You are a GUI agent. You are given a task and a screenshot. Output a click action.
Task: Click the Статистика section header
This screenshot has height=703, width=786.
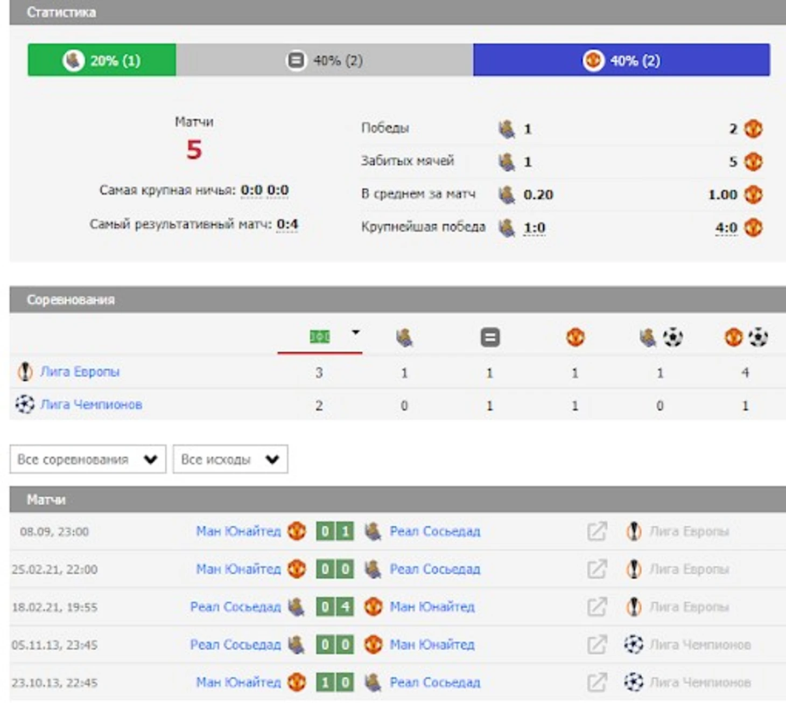pyautogui.click(x=397, y=12)
